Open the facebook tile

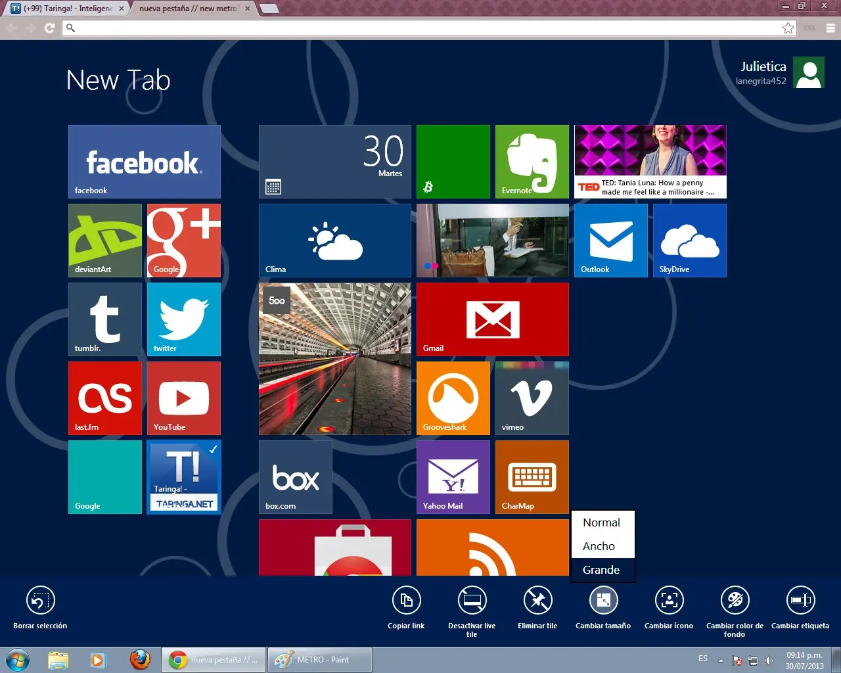click(145, 162)
